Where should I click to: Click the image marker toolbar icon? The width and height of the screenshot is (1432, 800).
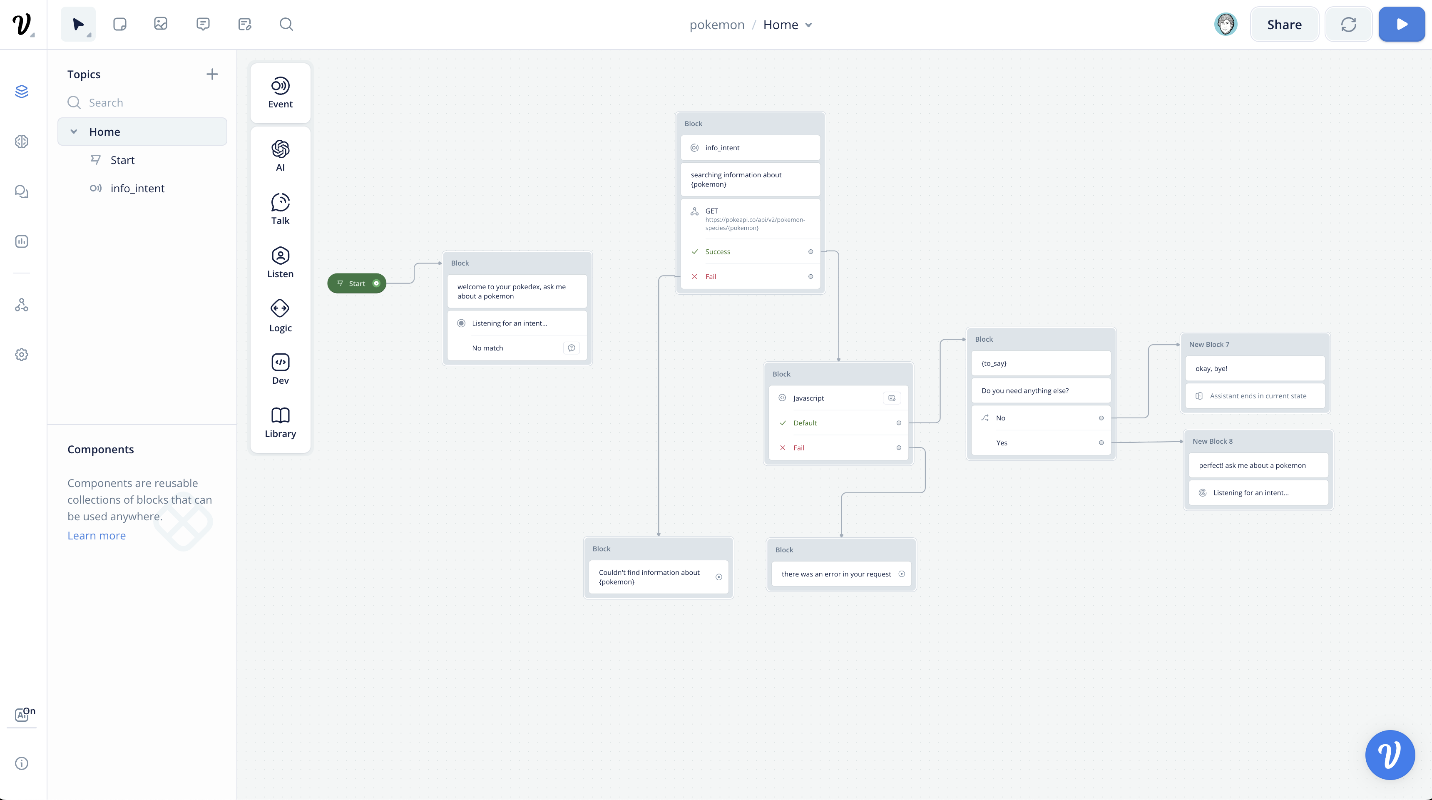pos(161,24)
